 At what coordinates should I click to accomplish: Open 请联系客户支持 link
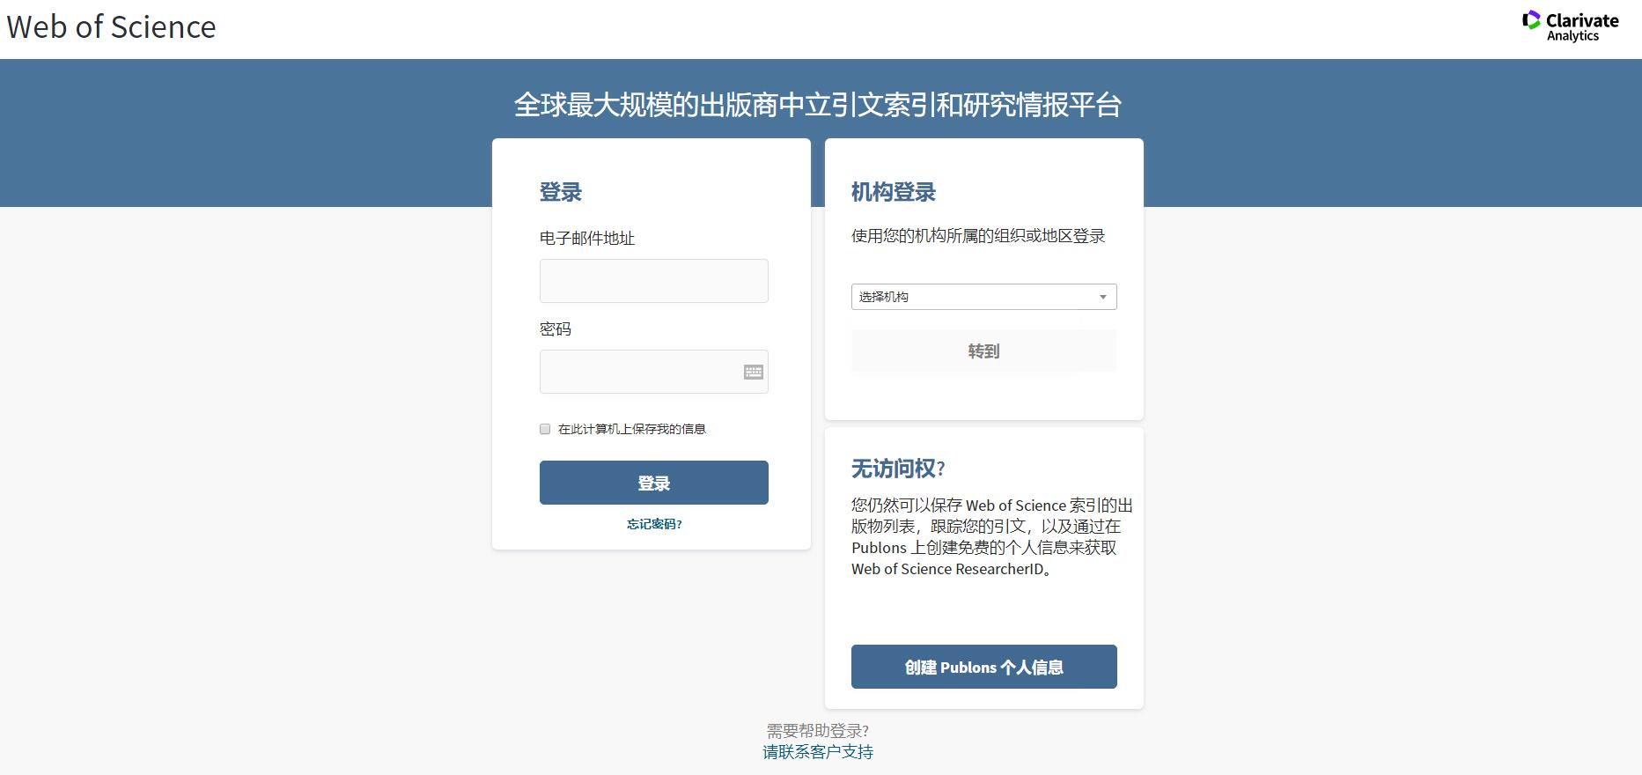(818, 752)
